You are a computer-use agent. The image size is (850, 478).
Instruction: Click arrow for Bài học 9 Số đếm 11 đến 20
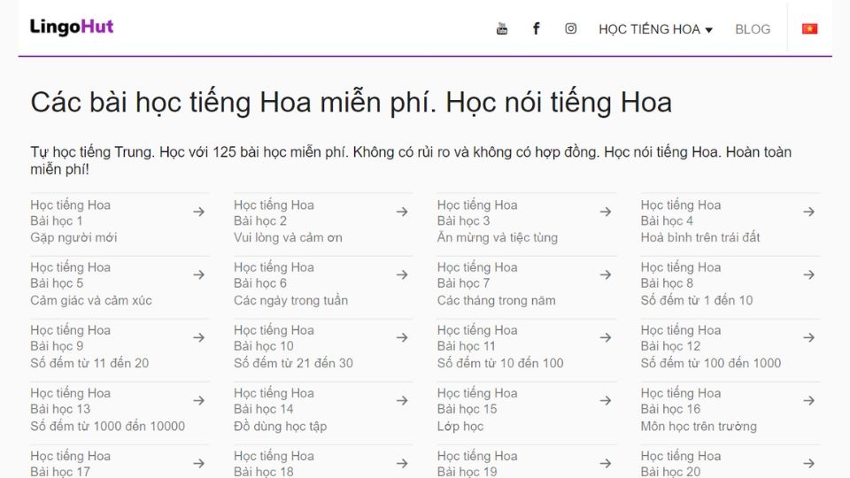199,337
